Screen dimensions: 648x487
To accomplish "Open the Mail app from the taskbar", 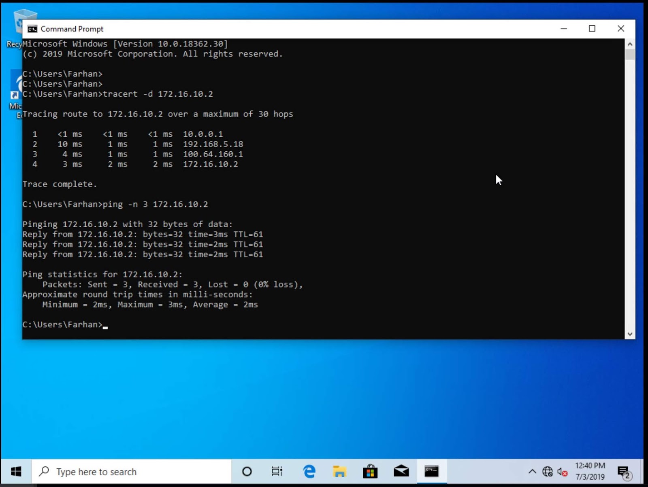I will (x=401, y=472).
